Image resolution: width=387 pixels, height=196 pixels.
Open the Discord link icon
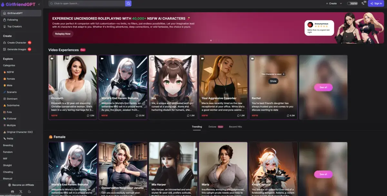click(12, 191)
